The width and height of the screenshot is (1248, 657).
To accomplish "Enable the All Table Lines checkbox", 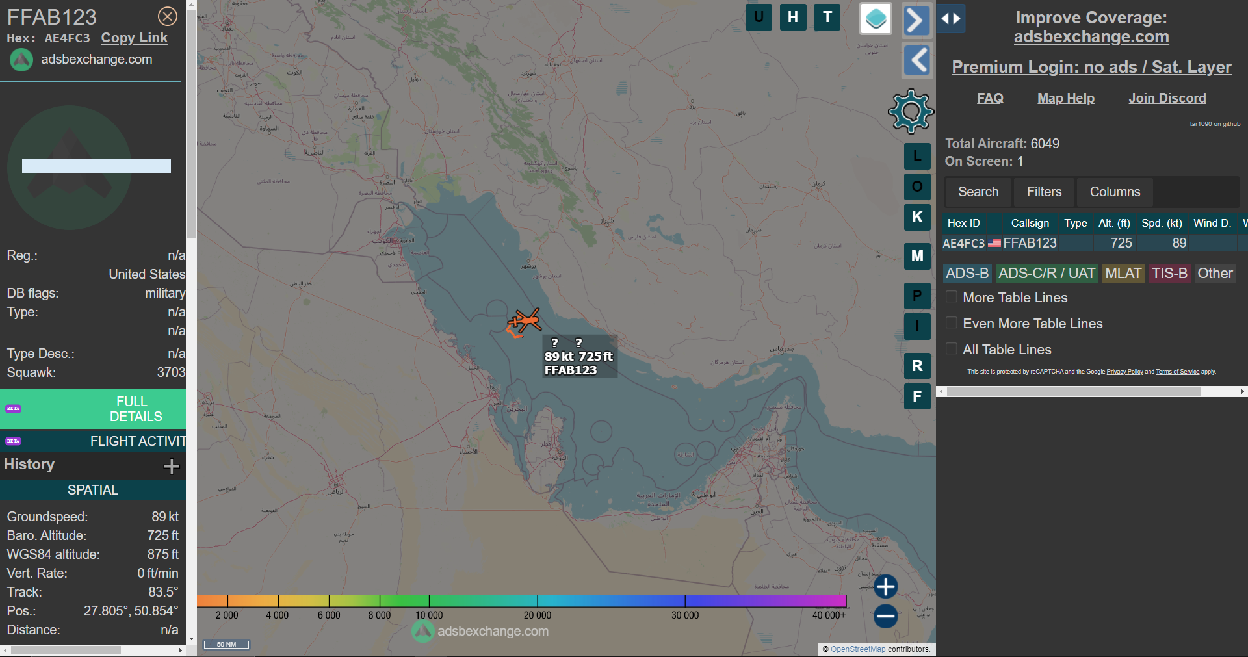I will [952, 349].
